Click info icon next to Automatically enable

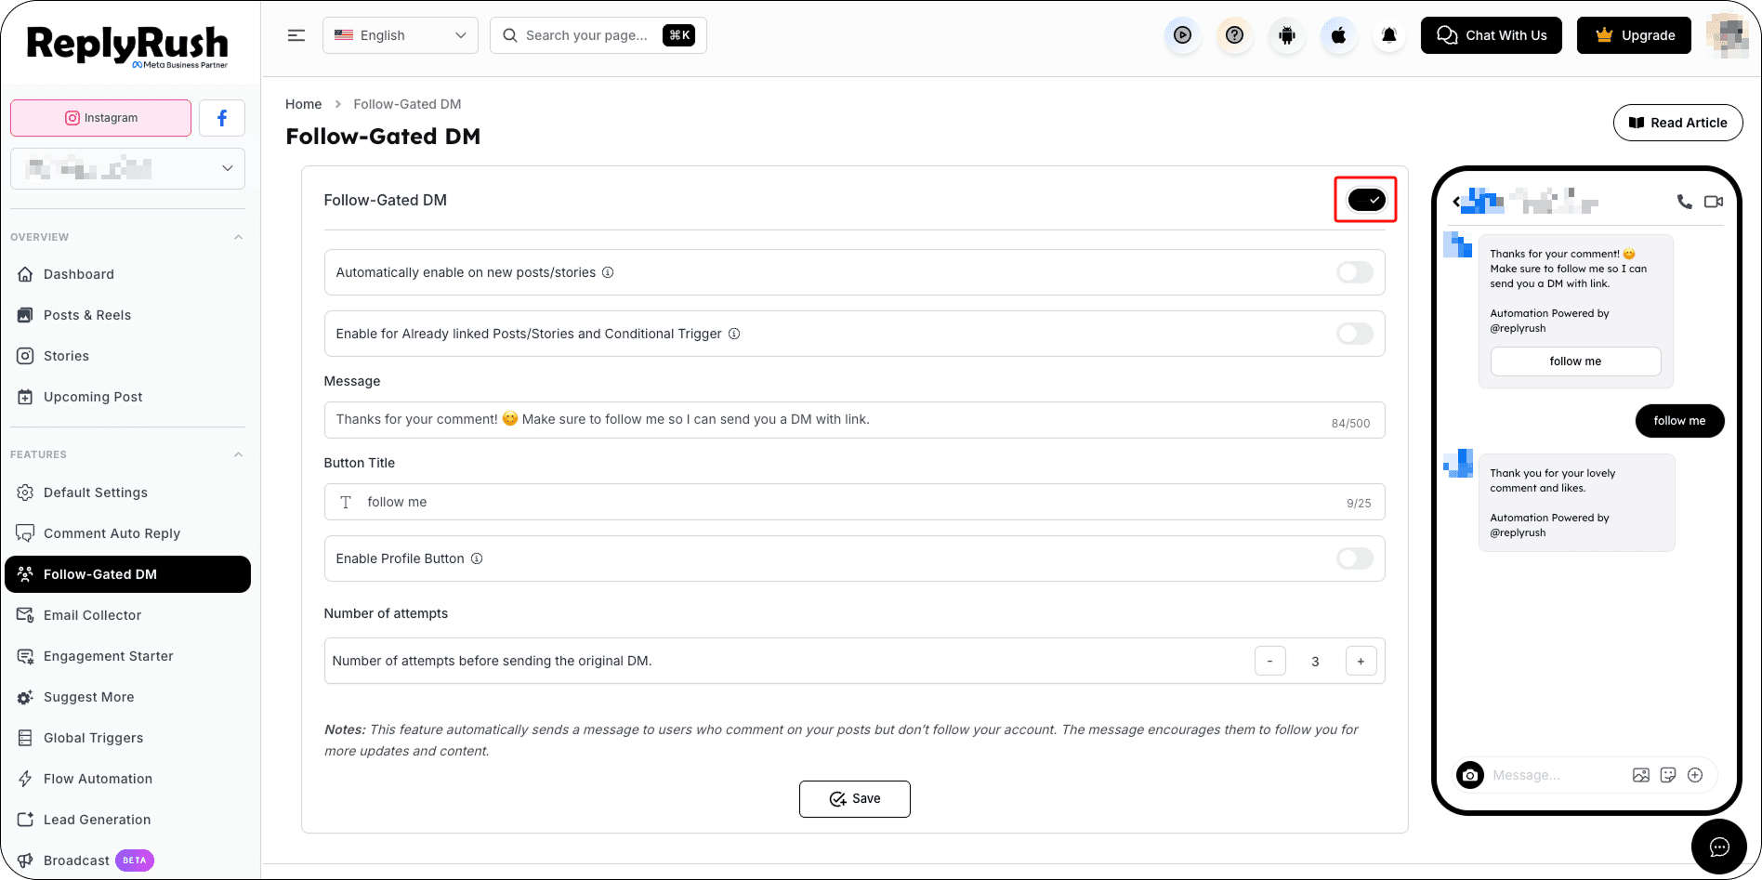coord(608,272)
